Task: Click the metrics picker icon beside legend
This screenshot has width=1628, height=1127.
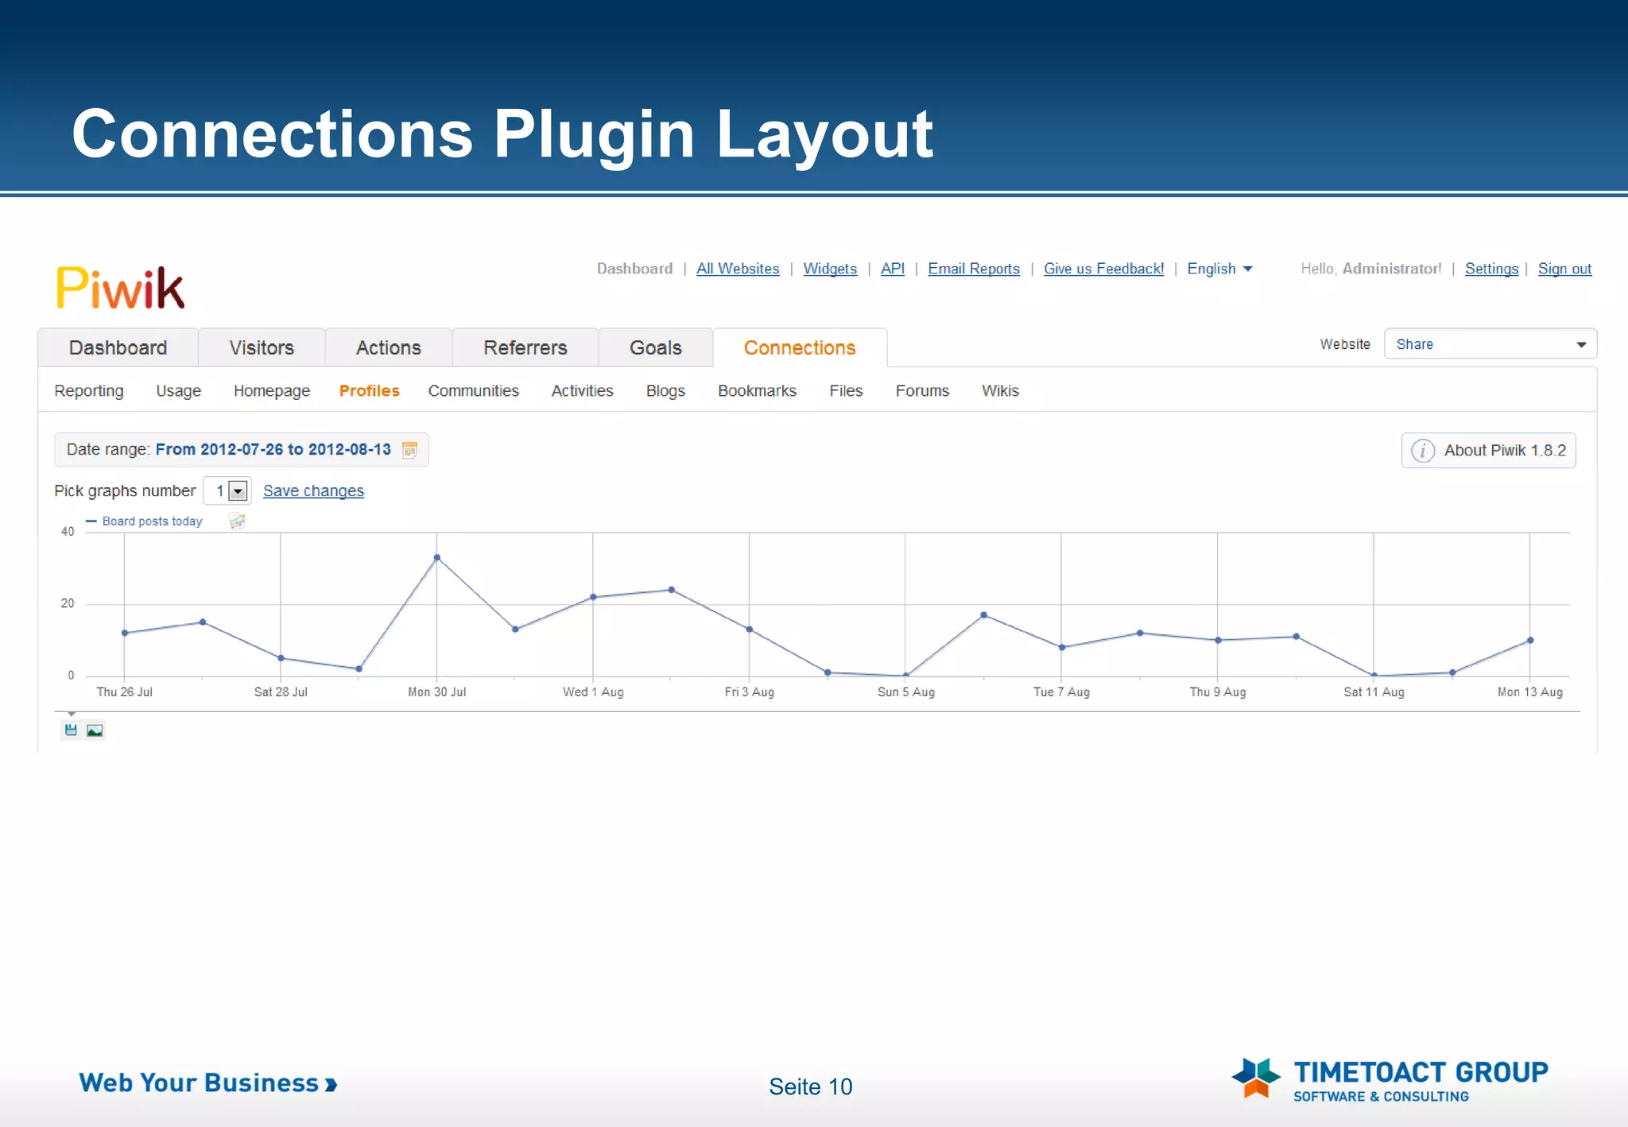Action: tap(237, 521)
